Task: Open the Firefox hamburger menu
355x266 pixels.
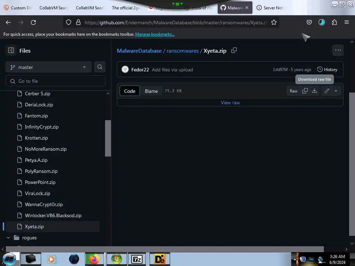Action: tap(347, 22)
